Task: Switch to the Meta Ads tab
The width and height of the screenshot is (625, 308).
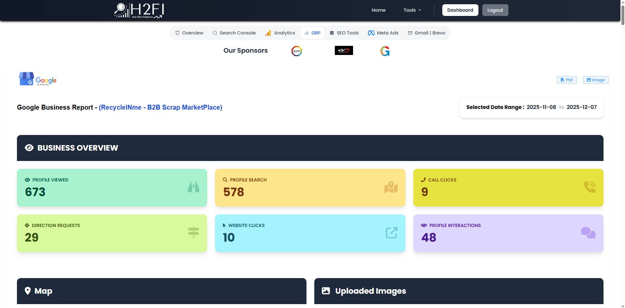Action: (383, 33)
